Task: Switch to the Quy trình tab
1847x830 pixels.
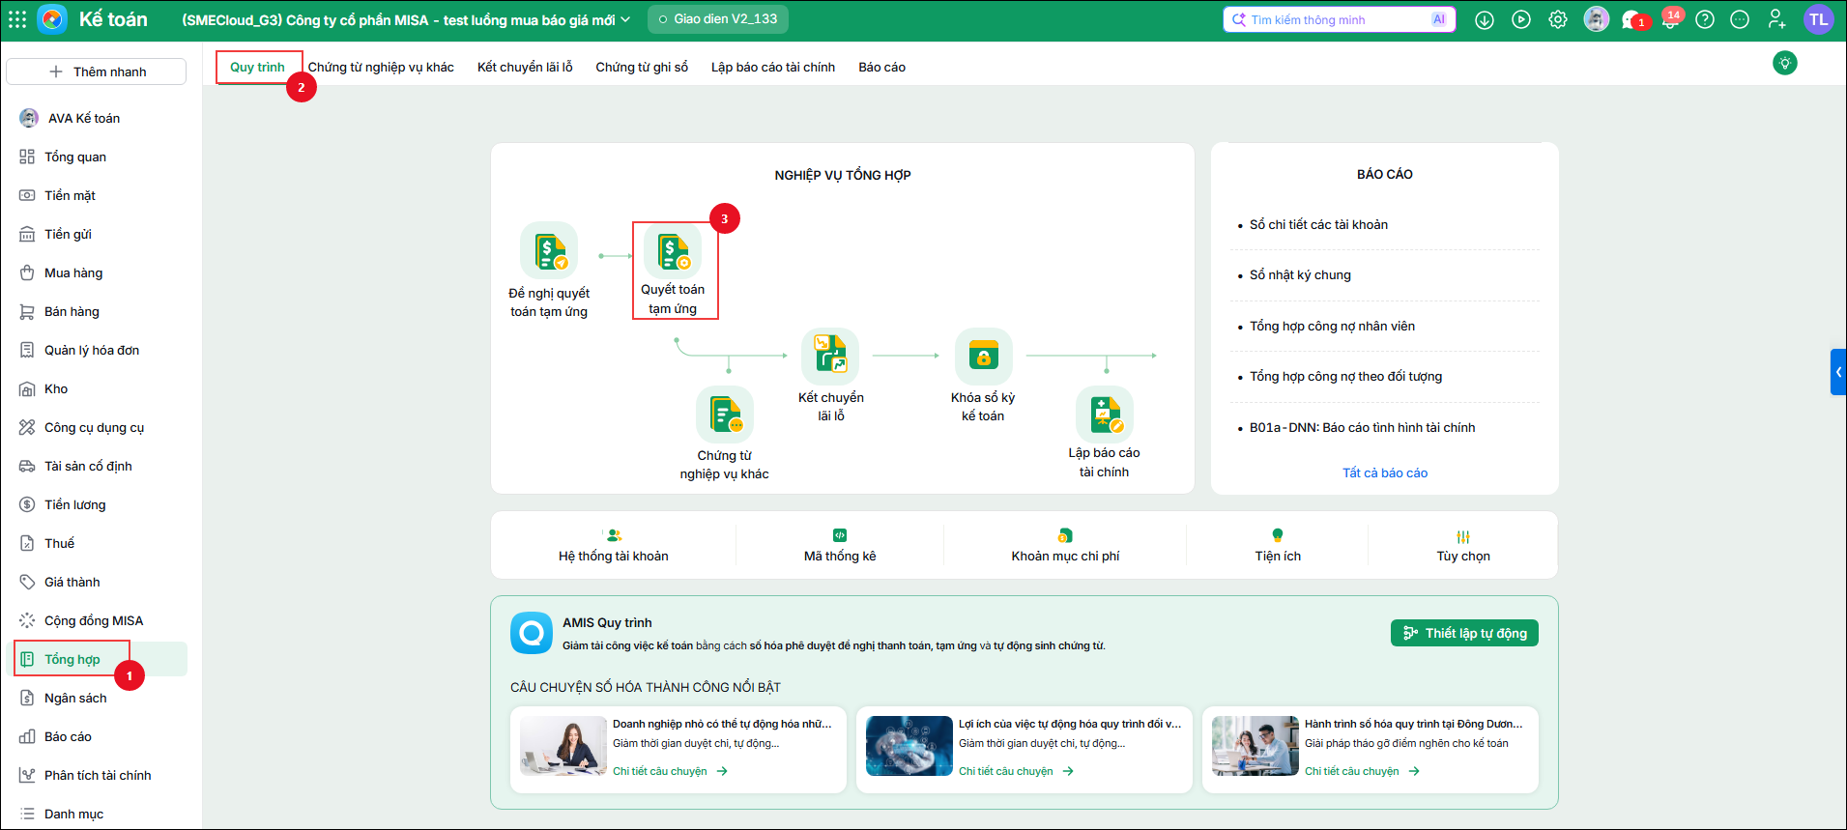Action: 257,67
